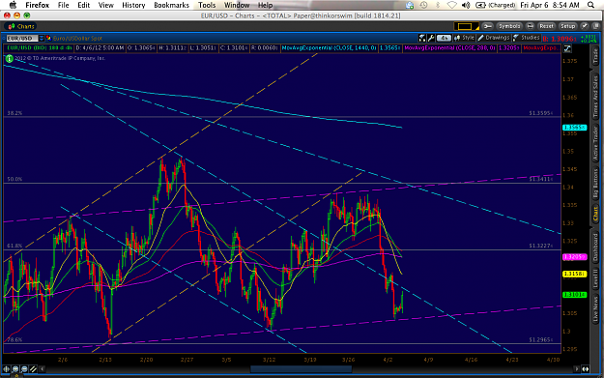Open the Dashboard sidebar tab
This screenshot has width=604, height=378.
(595, 247)
